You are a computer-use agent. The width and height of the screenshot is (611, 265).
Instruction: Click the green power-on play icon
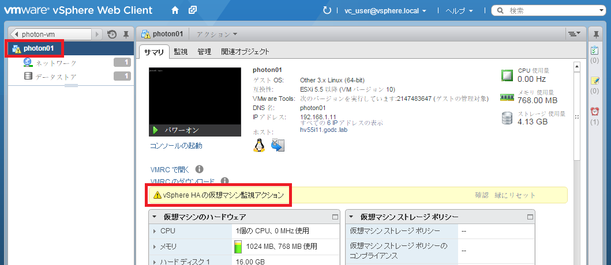pyautogui.click(x=155, y=130)
